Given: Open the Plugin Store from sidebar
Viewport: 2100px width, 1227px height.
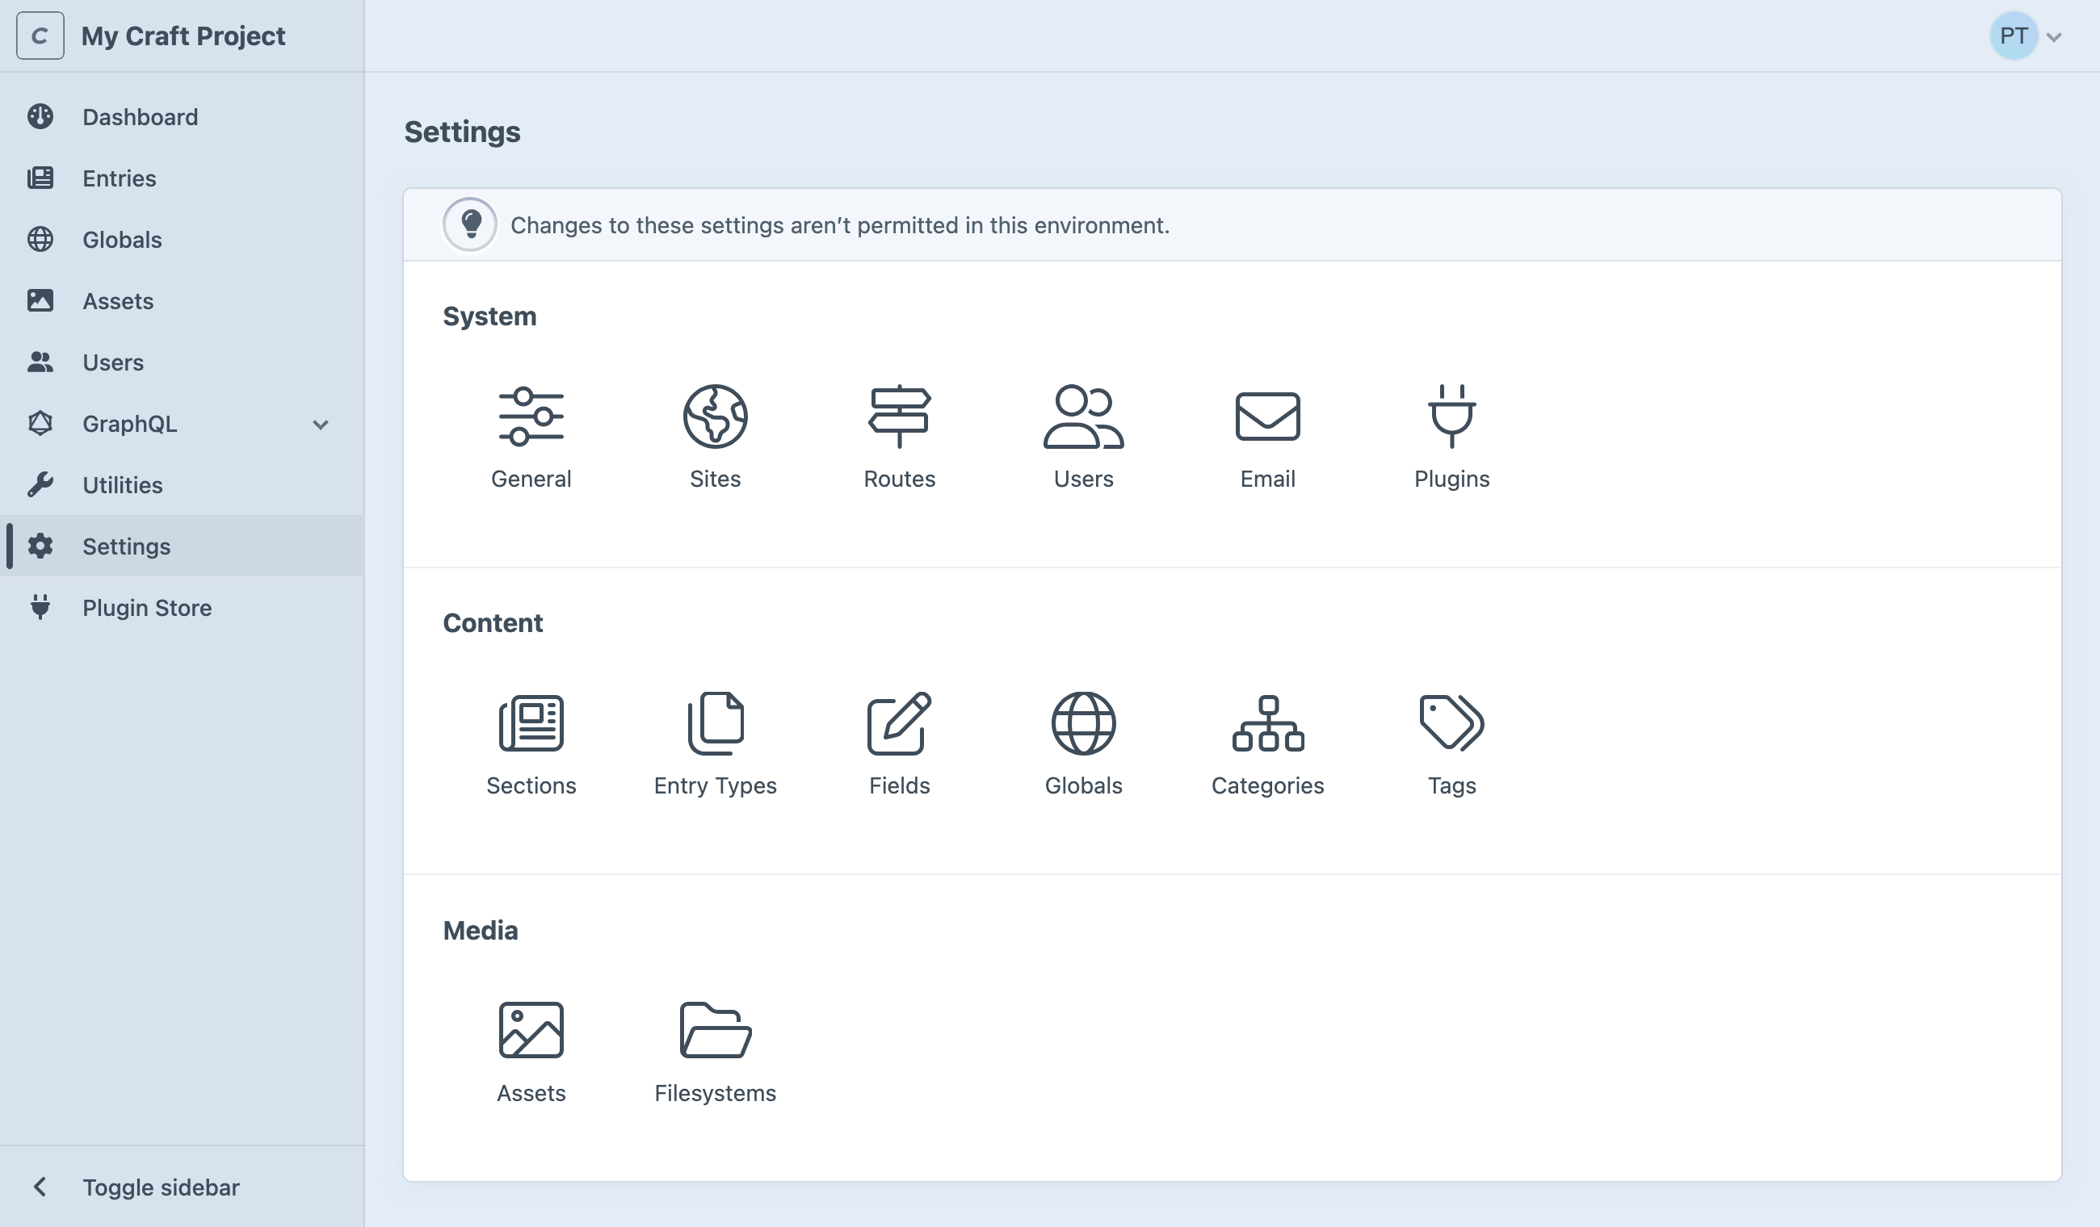Looking at the screenshot, I should tap(147, 607).
